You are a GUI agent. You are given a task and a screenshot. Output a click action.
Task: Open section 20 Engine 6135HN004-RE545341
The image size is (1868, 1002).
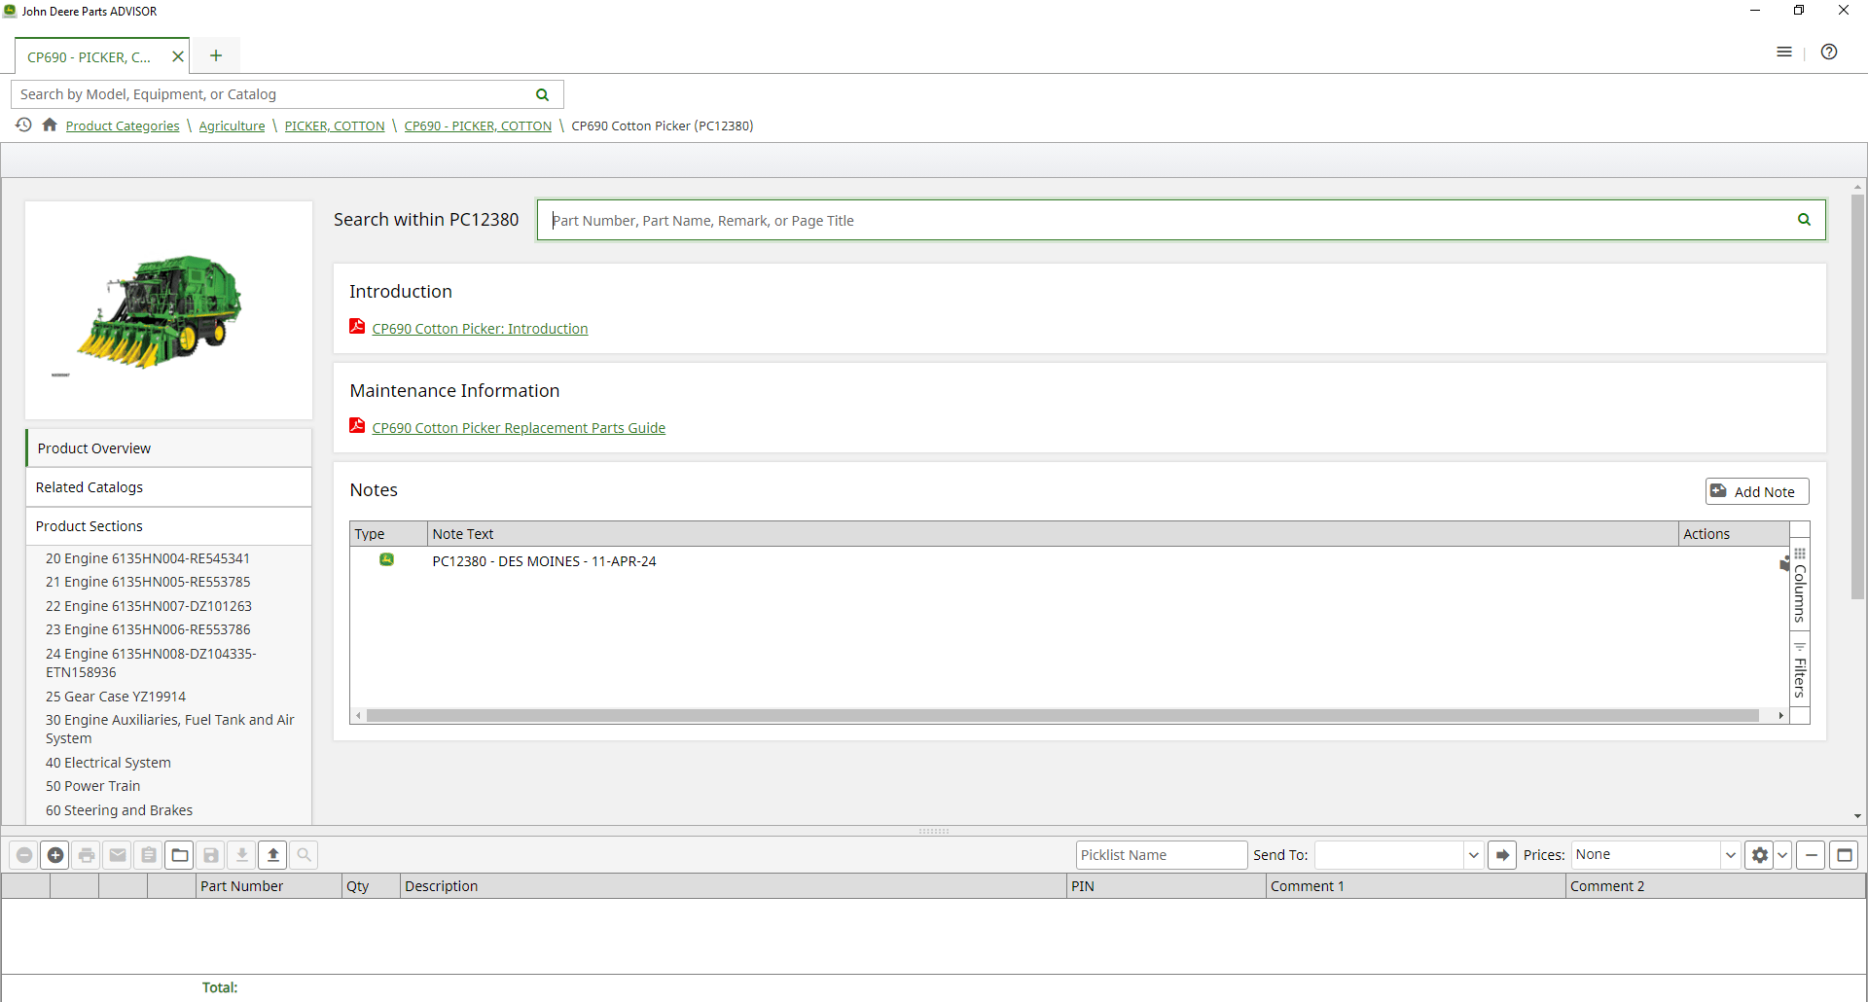click(x=148, y=558)
